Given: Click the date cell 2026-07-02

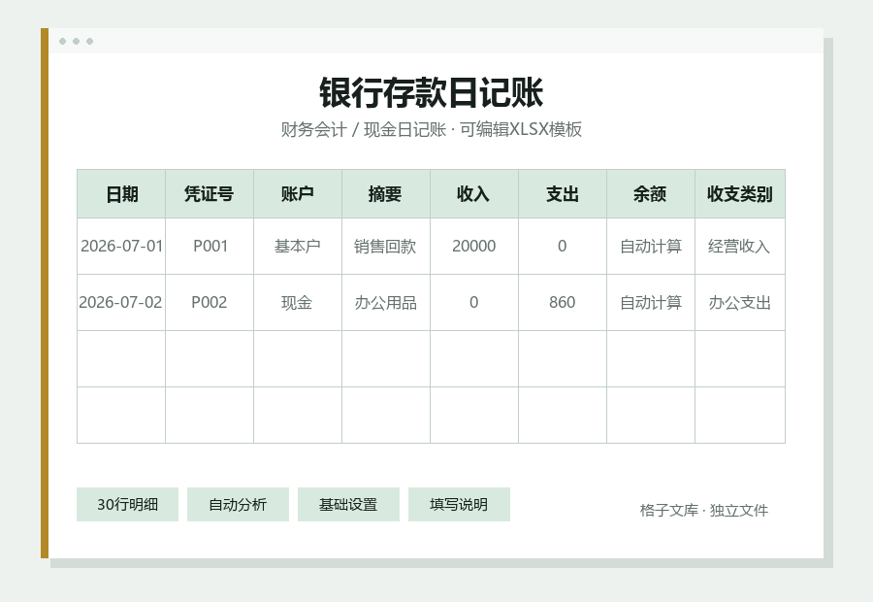Looking at the screenshot, I should pos(121,303).
